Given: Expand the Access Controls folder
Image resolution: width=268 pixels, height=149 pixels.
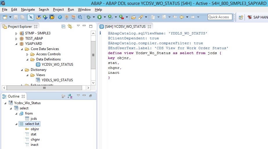Looking at the screenshot, I should coord(27,54).
